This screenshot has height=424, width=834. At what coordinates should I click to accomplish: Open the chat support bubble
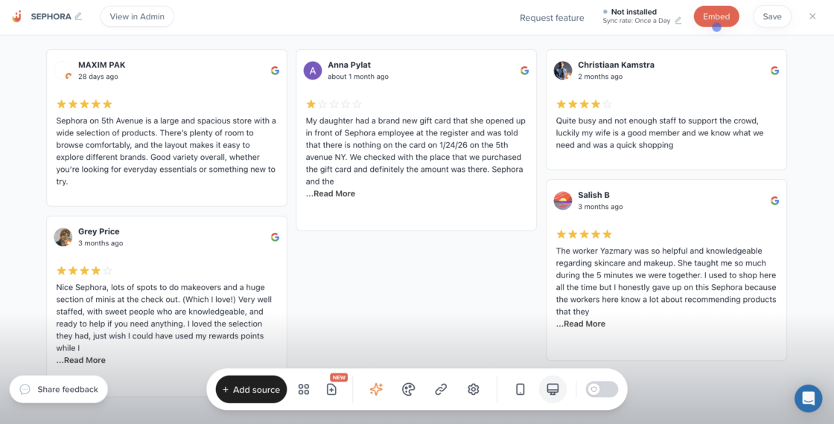pyautogui.click(x=808, y=398)
